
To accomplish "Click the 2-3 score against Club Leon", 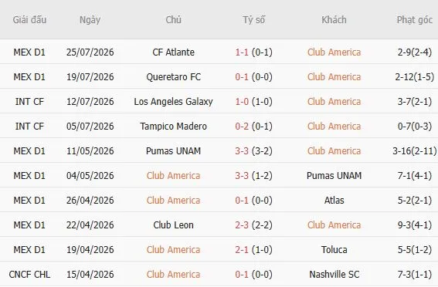I will point(242,225).
